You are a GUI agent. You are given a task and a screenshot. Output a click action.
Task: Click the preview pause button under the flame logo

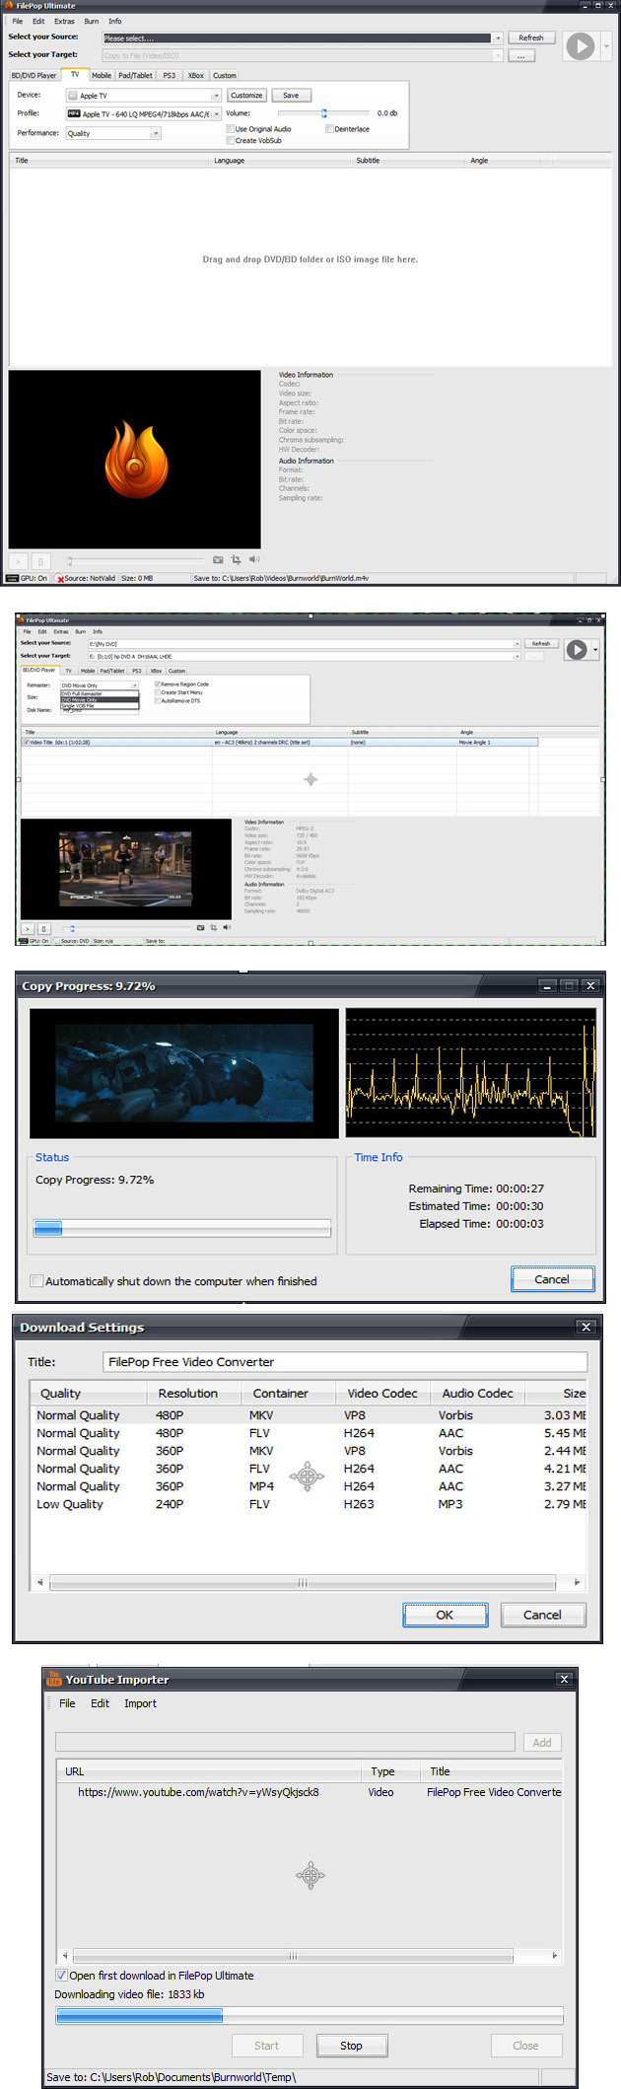(x=40, y=560)
